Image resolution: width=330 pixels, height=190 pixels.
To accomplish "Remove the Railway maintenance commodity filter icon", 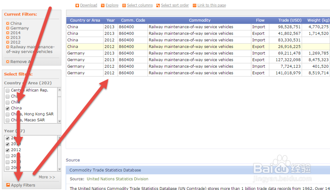I will pos(8,47).
